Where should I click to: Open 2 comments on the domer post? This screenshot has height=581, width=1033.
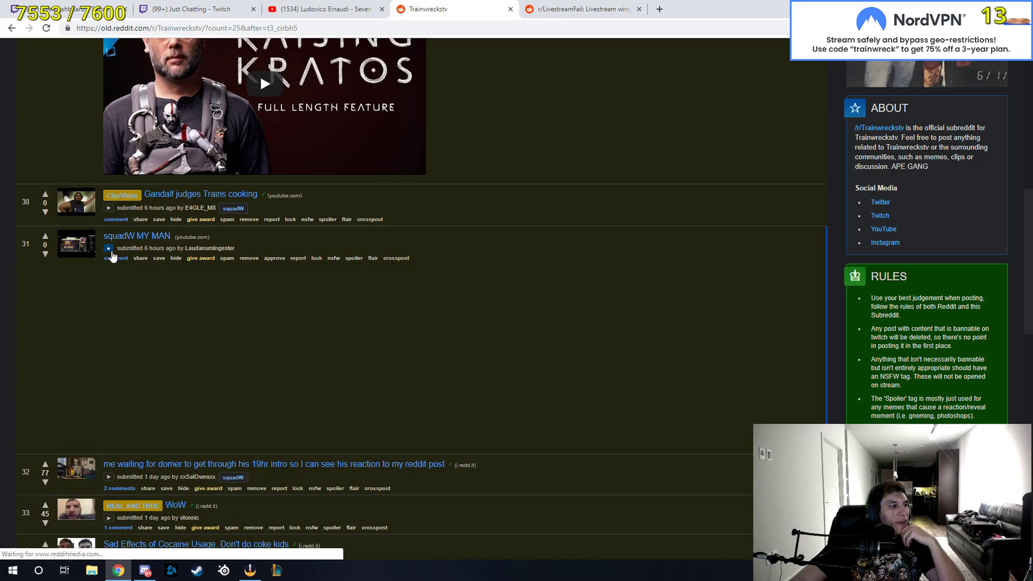[119, 488]
